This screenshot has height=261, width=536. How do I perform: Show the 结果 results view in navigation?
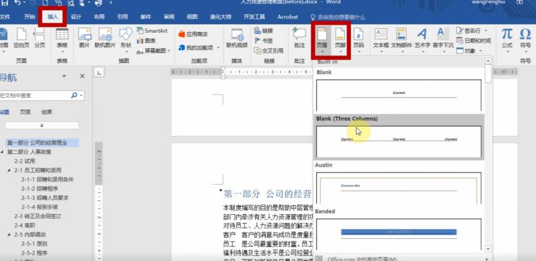coord(46,112)
